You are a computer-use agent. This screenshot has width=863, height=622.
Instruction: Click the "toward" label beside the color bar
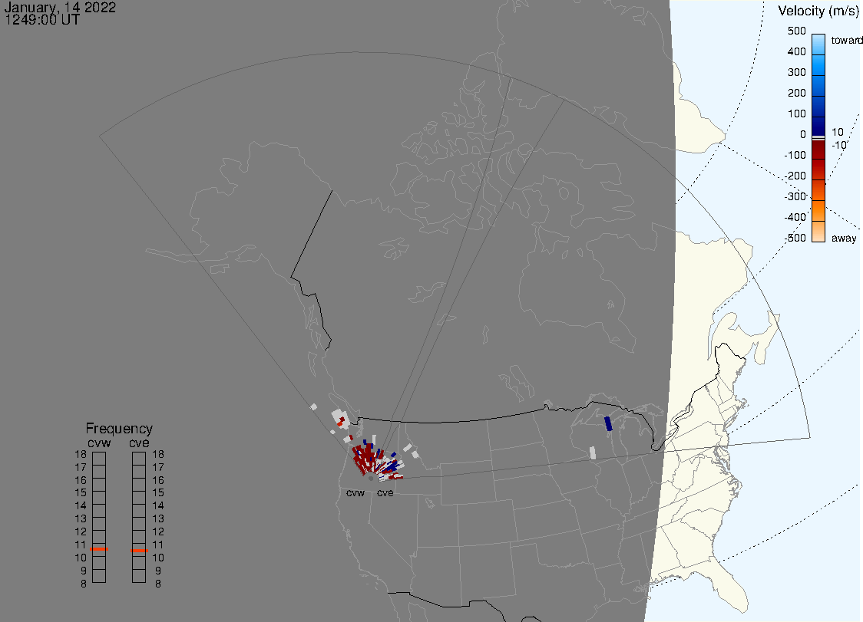pyautogui.click(x=846, y=40)
